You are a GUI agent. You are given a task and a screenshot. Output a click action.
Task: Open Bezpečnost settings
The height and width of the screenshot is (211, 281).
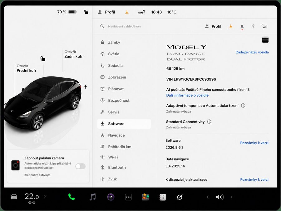click(x=124, y=100)
